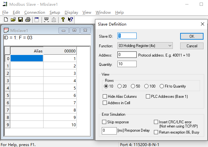Select the 50 rows radio button

pyautogui.click(x=133, y=86)
